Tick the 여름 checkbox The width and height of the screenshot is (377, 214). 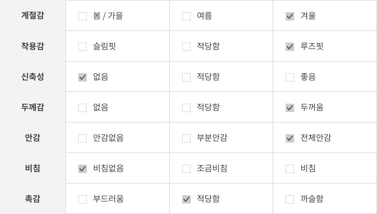(x=186, y=16)
